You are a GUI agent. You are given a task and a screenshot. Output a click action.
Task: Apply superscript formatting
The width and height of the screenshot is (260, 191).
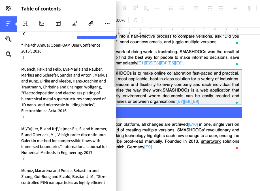135,8
